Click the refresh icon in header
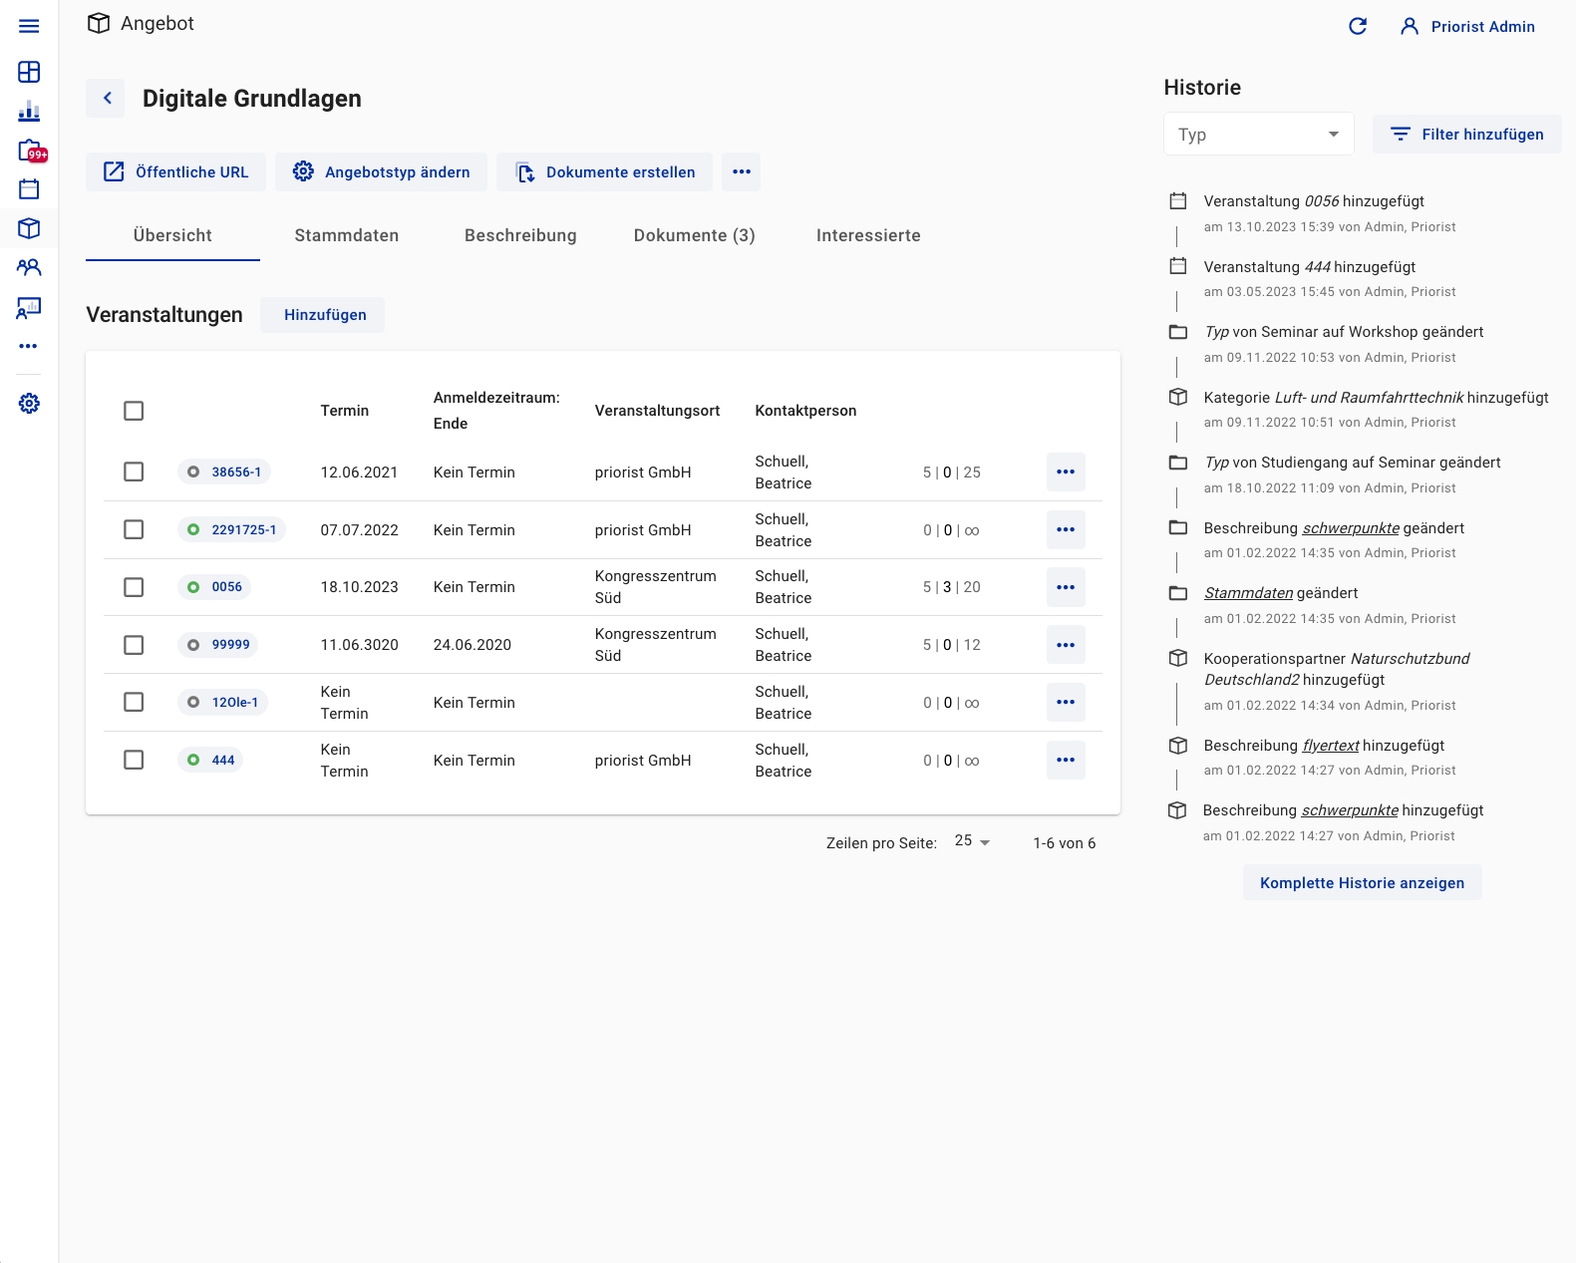The image size is (1576, 1263). click(x=1358, y=27)
